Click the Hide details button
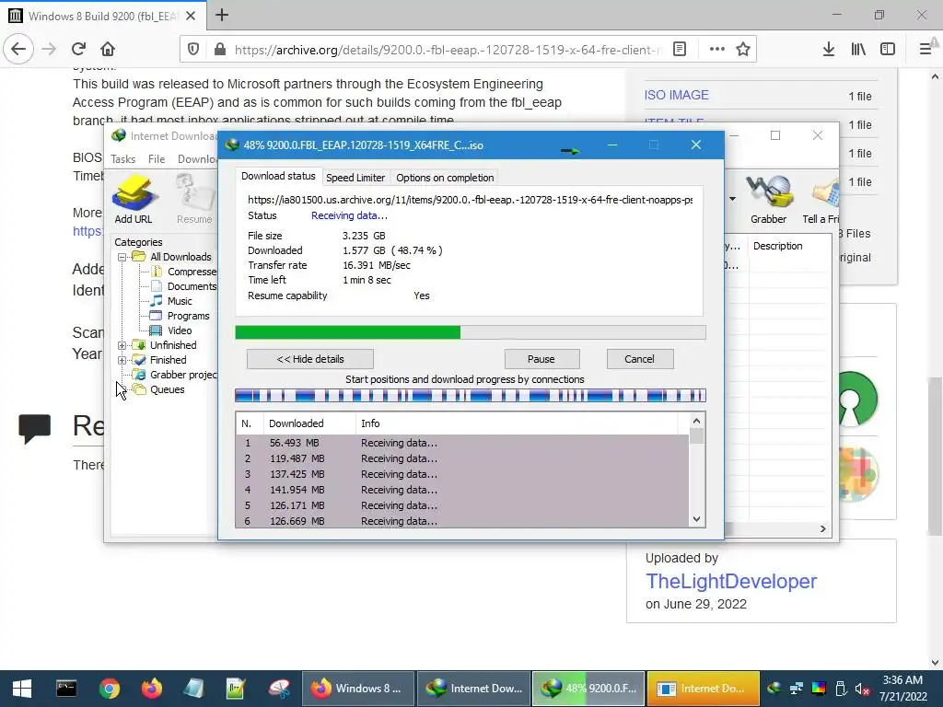 pyautogui.click(x=309, y=359)
